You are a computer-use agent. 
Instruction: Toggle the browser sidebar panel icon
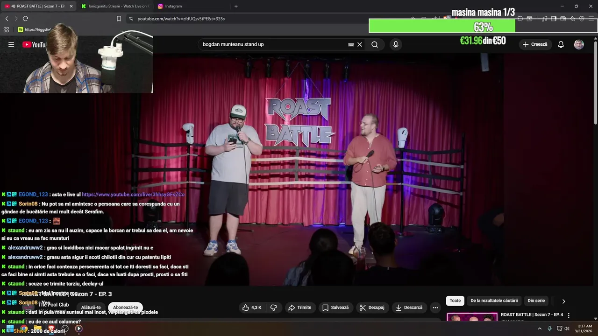tap(554, 19)
